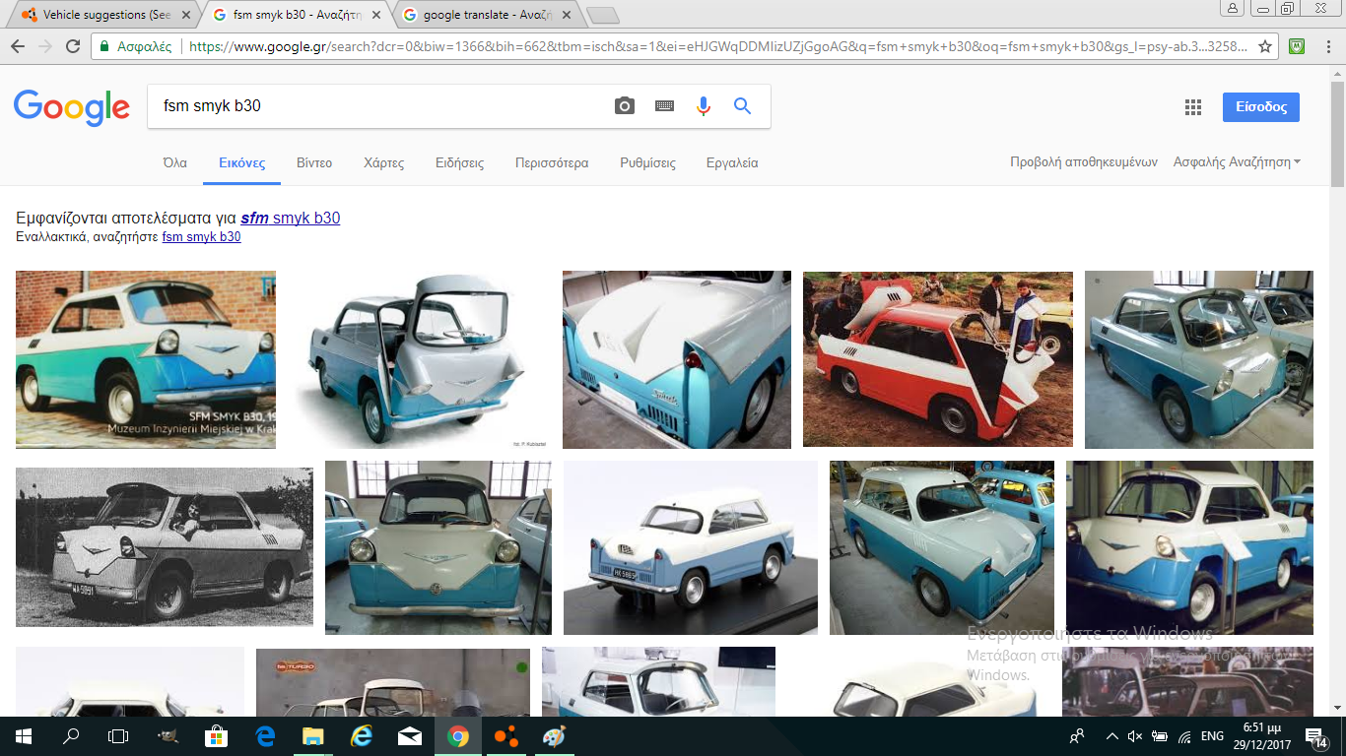Search by image using camera icon
Screen dimensions: 1346x756
click(x=625, y=106)
